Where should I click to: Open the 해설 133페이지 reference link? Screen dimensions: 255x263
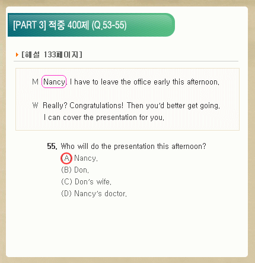[x=52, y=54]
